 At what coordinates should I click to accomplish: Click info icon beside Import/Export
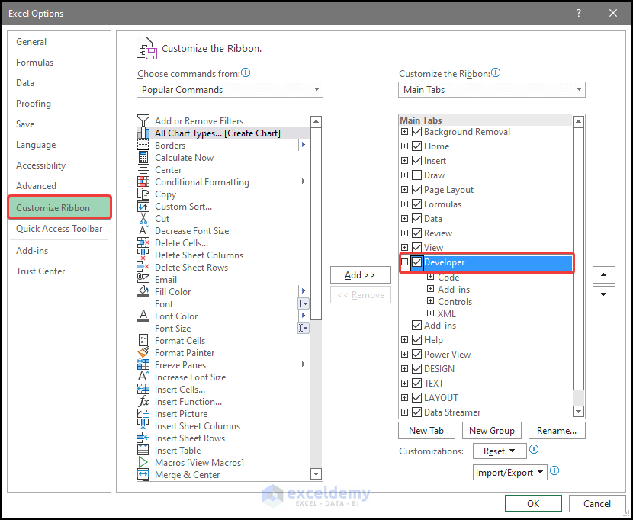[554, 470]
